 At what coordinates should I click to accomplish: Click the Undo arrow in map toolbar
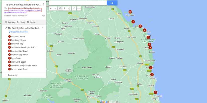[51, 9]
